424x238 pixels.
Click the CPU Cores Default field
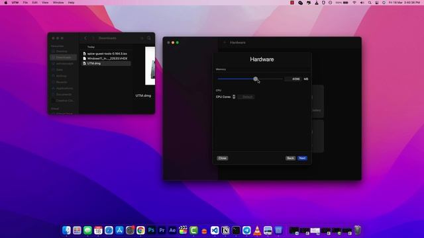pyautogui.click(x=246, y=97)
